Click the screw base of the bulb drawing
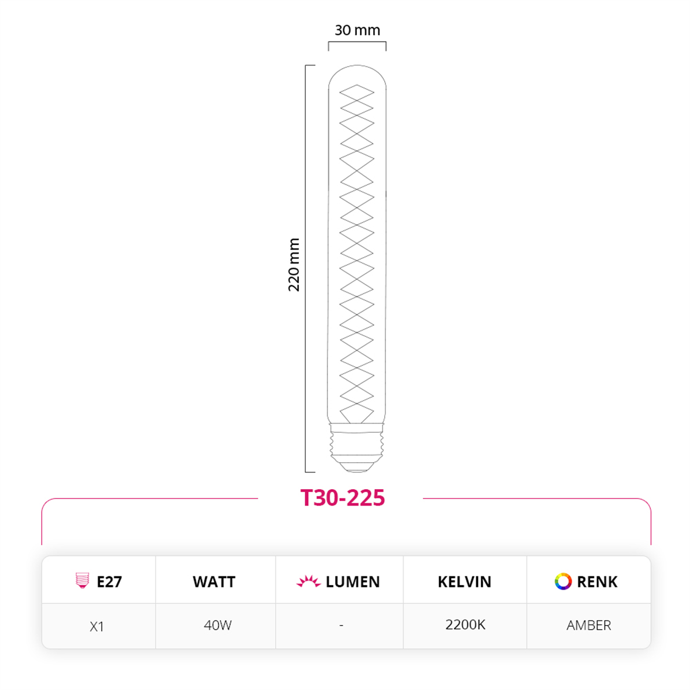Image resolution: width=690 pixels, height=690 pixels. [x=357, y=448]
